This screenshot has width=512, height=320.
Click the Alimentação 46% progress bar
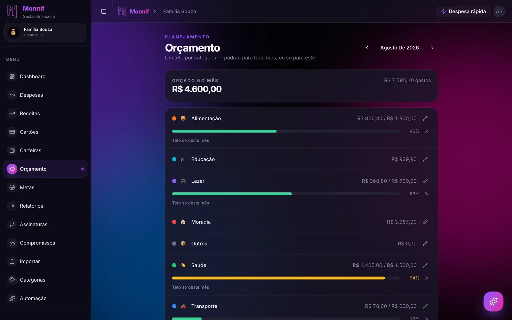coord(286,131)
